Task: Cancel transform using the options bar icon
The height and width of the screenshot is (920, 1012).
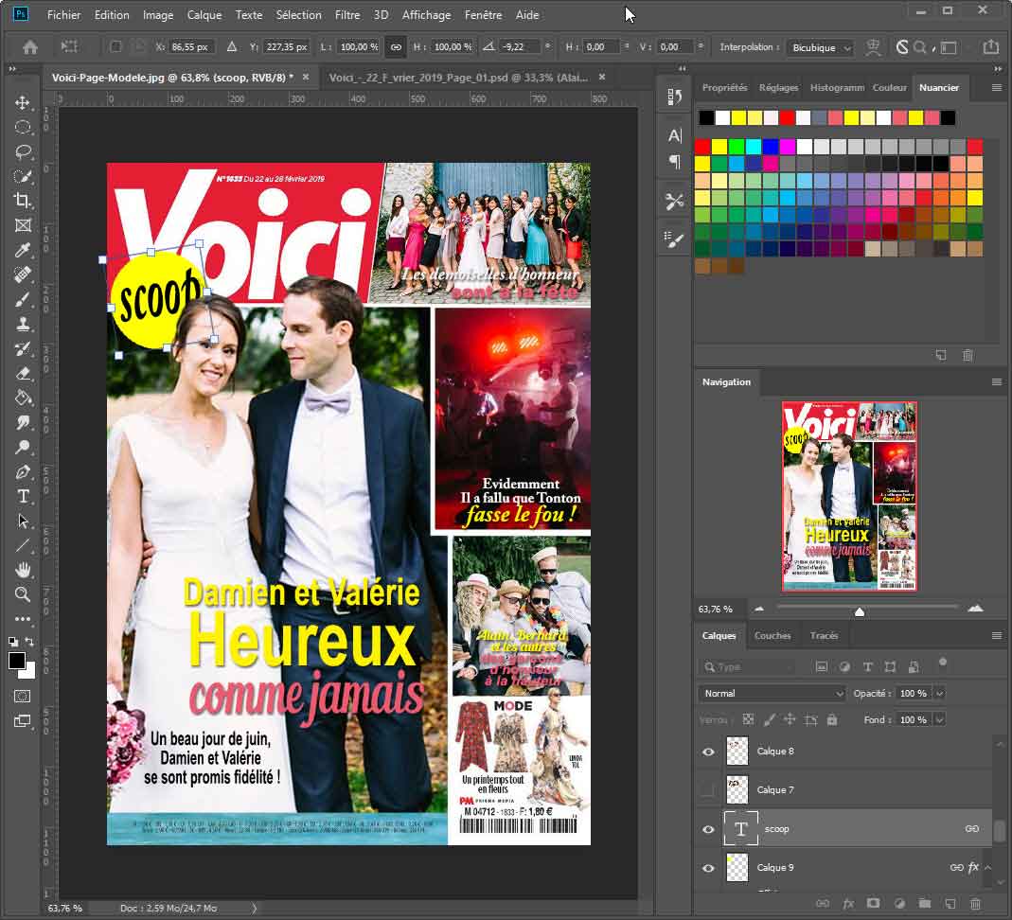Action: pyautogui.click(x=902, y=47)
